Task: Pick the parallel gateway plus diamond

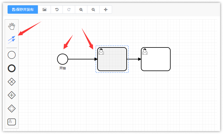Action: 12,95
